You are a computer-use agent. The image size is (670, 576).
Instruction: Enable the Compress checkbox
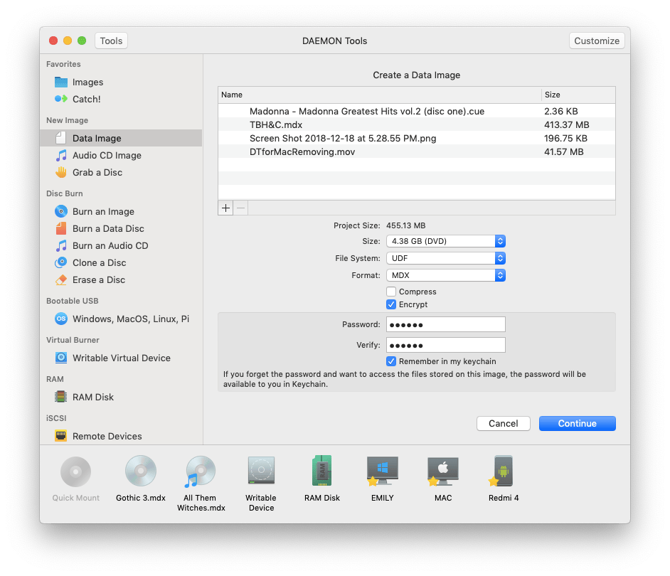pos(391,292)
